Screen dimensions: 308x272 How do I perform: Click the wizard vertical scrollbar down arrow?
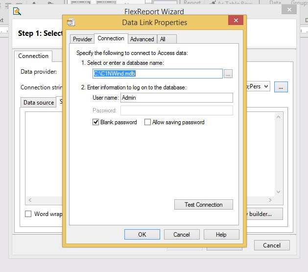278,191
